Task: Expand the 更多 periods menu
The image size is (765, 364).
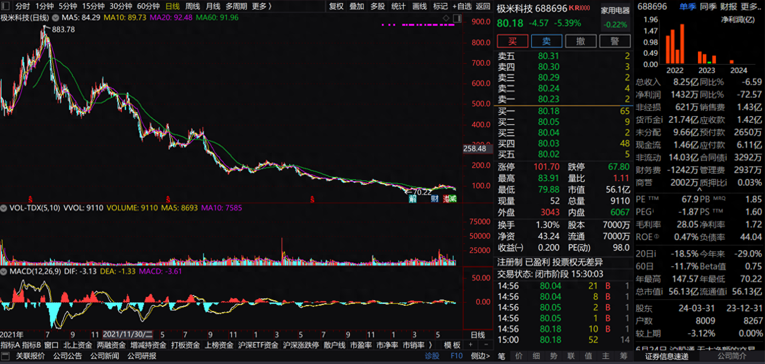Action: pyautogui.click(x=262, y=6)
